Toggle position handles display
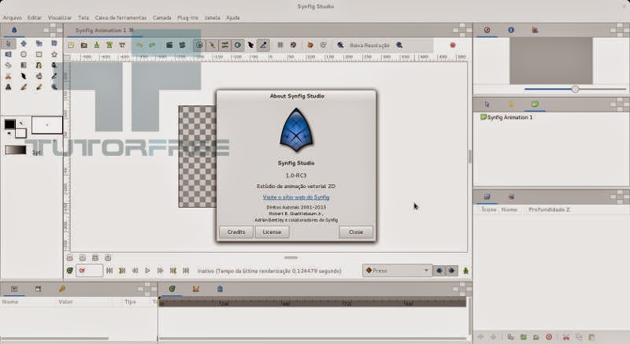This screenshot has height=344, width=630. click(199, 45)
